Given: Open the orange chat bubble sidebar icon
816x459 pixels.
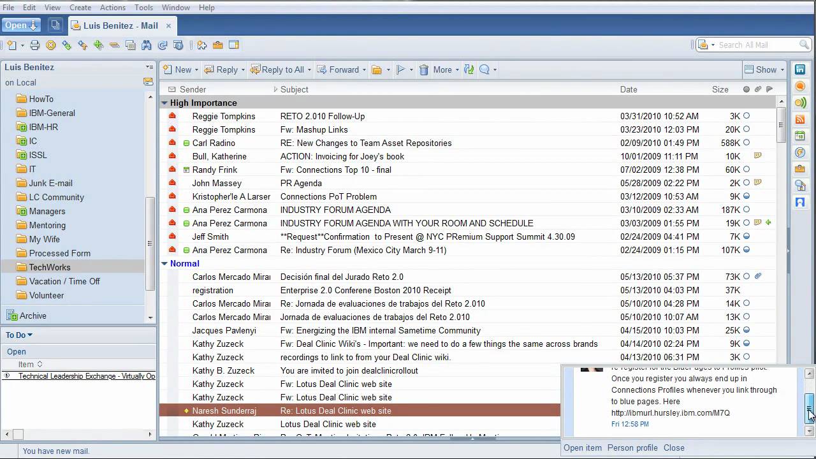Looking at the screenshot, I should 800,86.
